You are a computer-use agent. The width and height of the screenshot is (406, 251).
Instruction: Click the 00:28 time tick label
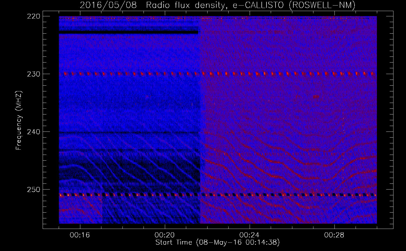point(334,235)
